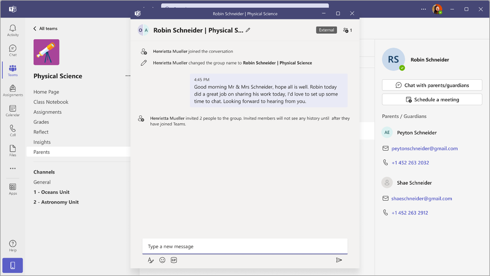Viewport: 490px width, 276px height.
Task: Open the Activity bell icon
Action: click(13, 30)
